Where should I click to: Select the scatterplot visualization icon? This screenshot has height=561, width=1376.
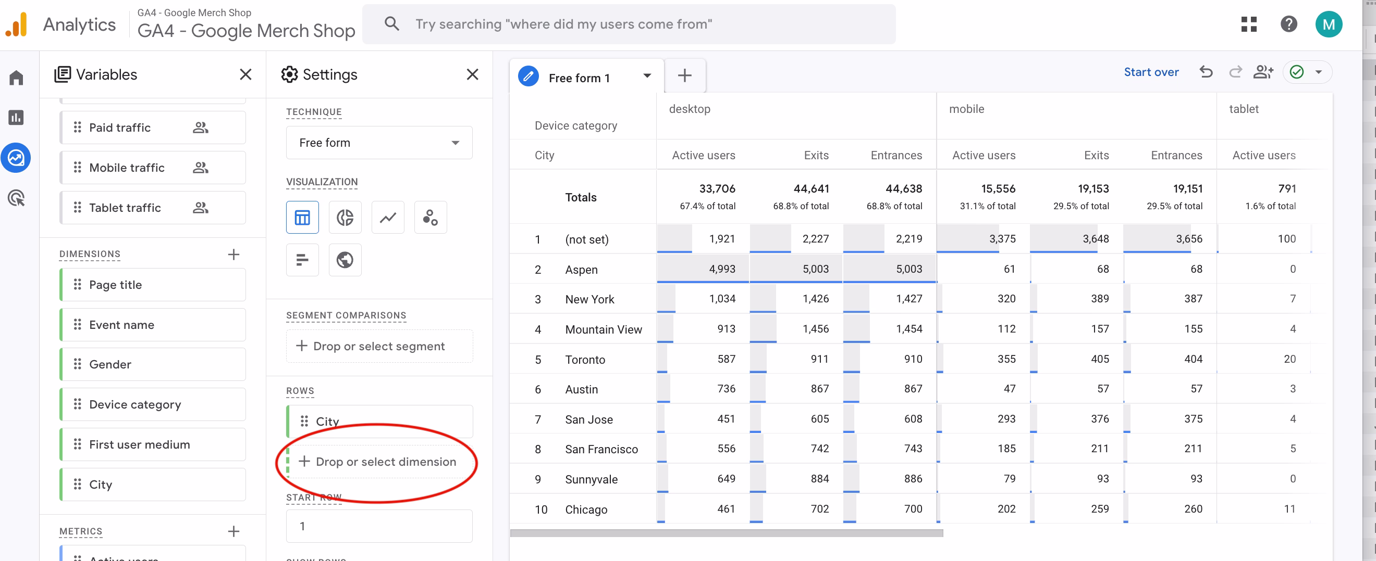click(x=430, y=218)
